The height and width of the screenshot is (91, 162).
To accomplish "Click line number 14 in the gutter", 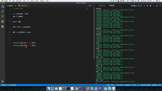I will [x=9, y=43].
